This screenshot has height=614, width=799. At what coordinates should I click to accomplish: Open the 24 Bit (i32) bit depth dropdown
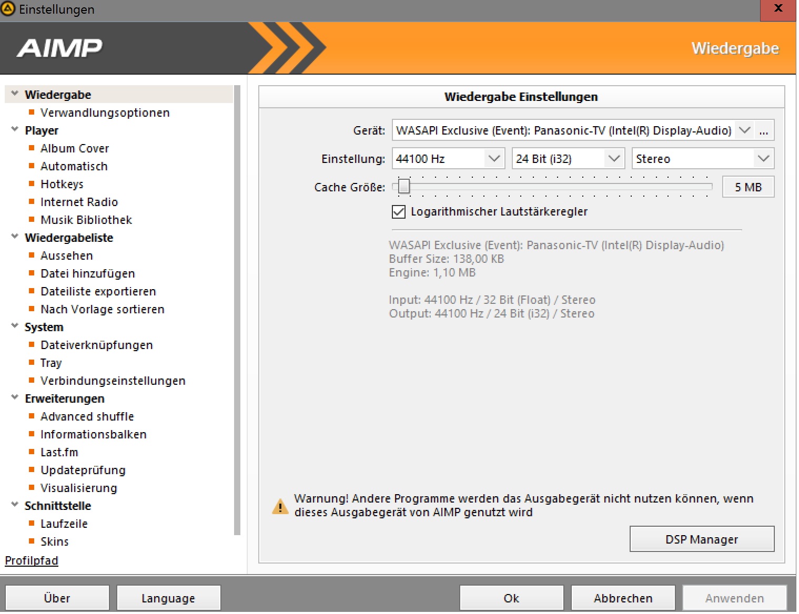pyautogui.click(x=614, y=159)
